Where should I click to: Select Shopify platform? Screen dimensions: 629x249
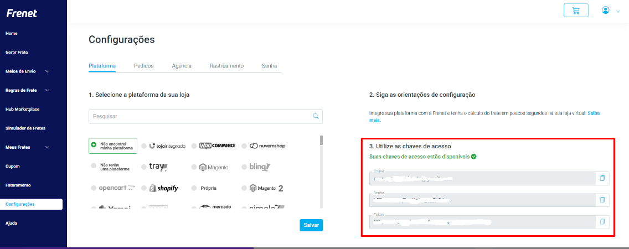[144, 188]
